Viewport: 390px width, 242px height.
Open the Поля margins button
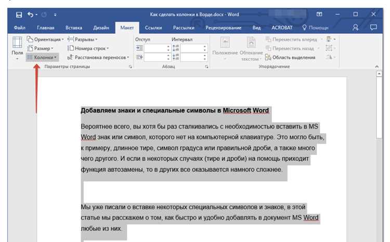17,48
